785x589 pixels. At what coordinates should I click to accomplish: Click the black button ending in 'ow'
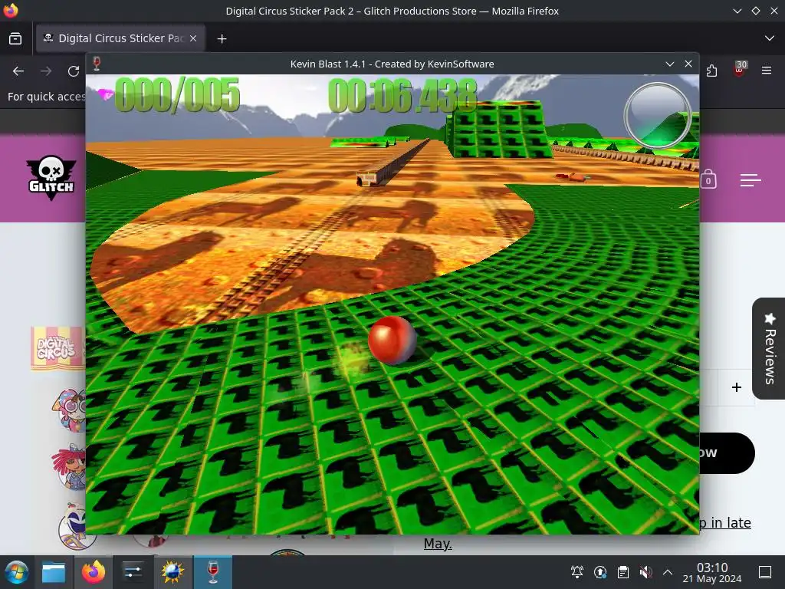pos(727,453)
